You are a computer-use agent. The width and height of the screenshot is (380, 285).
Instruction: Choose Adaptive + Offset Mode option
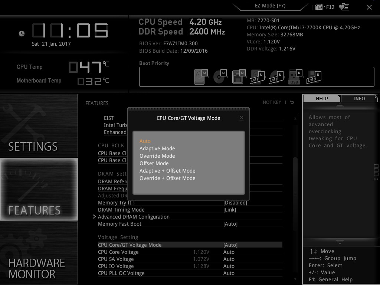(167, 171)
